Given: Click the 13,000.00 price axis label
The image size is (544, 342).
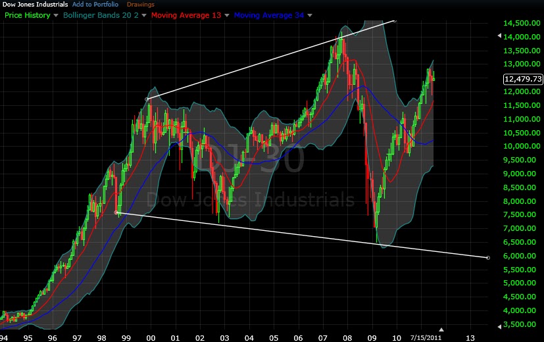Looking at the screenshot, I should [522, 64].
